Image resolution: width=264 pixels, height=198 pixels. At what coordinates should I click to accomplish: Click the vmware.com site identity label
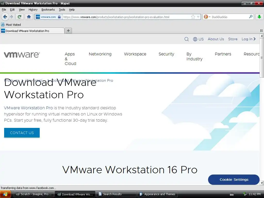click(x=48, y=17)
